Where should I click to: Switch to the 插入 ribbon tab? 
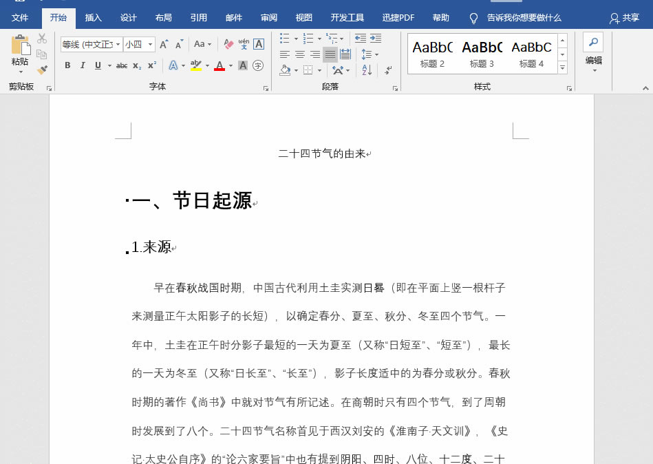pyautogui.click(x=93, y=18)
